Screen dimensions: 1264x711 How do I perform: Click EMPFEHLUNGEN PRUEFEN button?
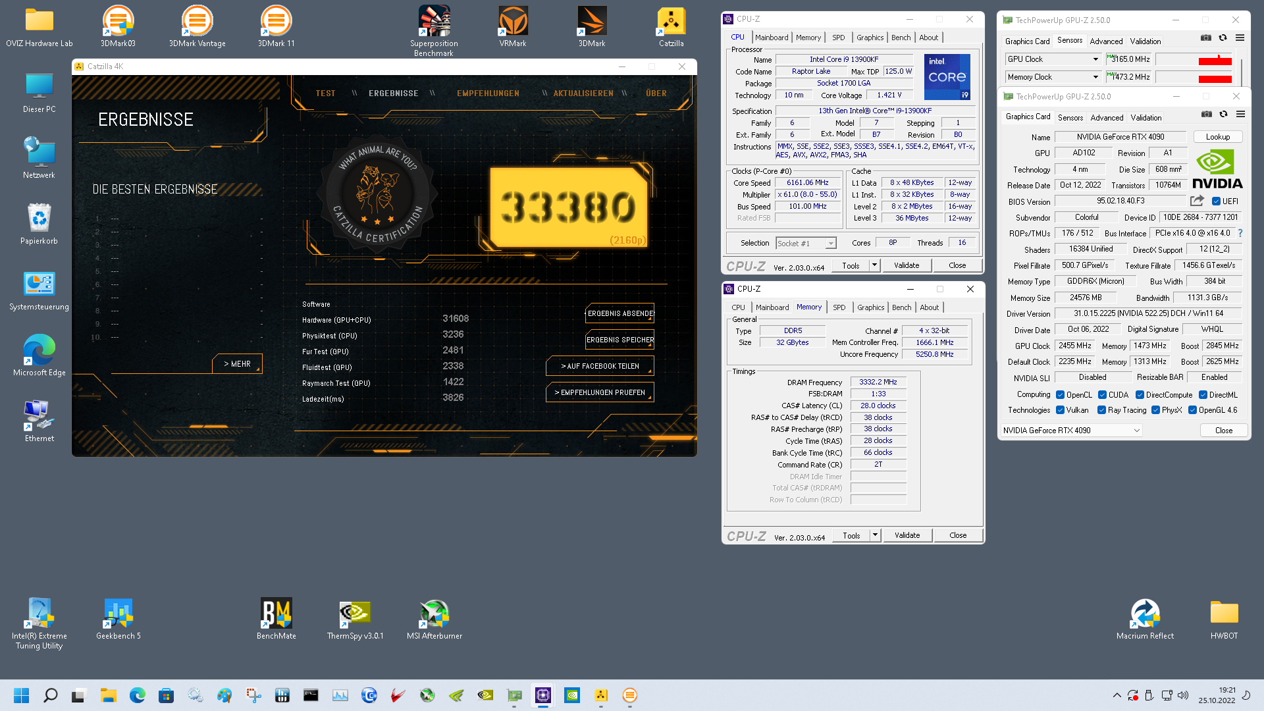(600, 392)
